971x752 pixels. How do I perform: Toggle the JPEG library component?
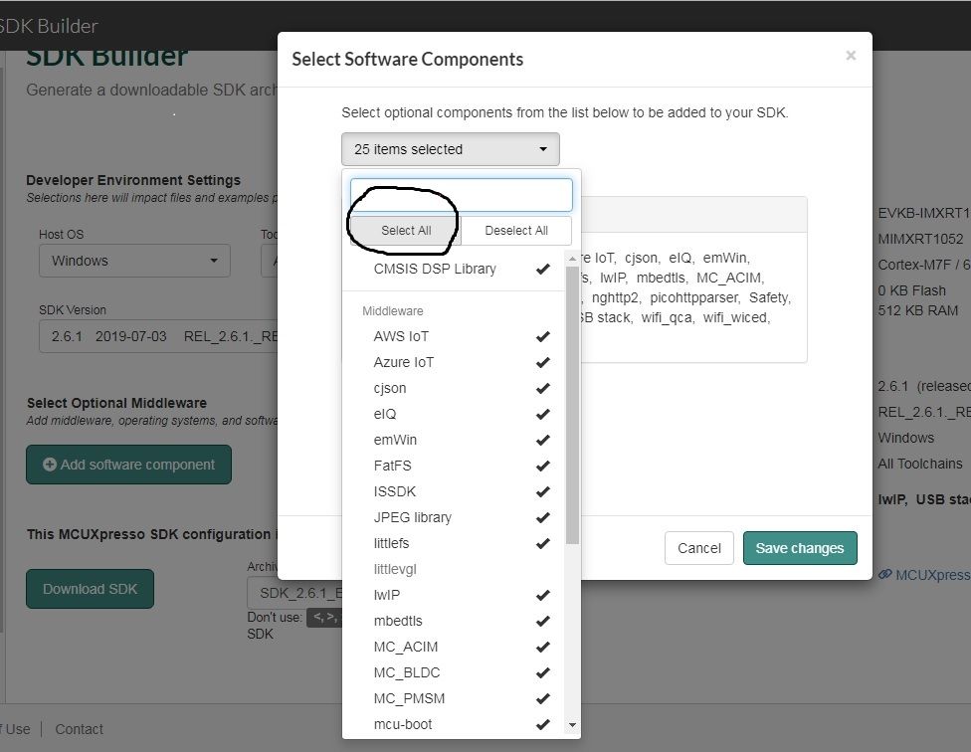pyautogui.click(x=454, y=517)
